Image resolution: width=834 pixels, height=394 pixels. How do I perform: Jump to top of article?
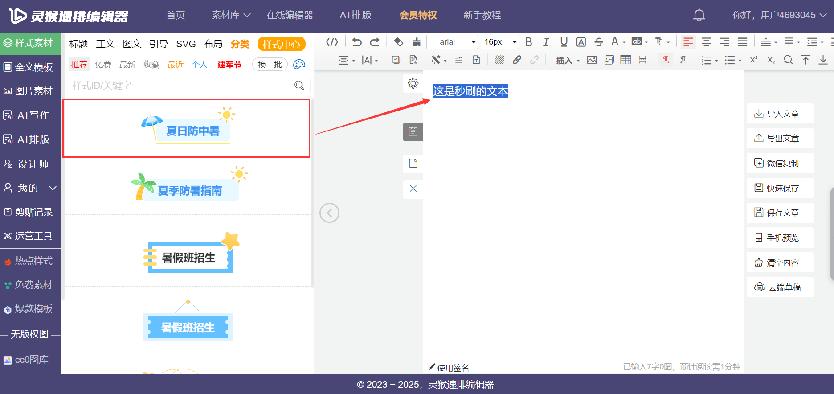805,60
